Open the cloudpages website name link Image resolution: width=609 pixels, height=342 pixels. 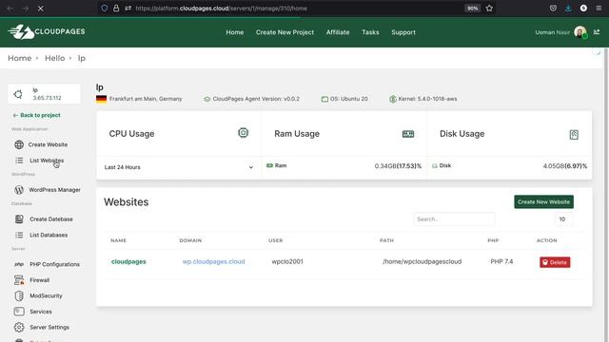[x=128, y=262]
